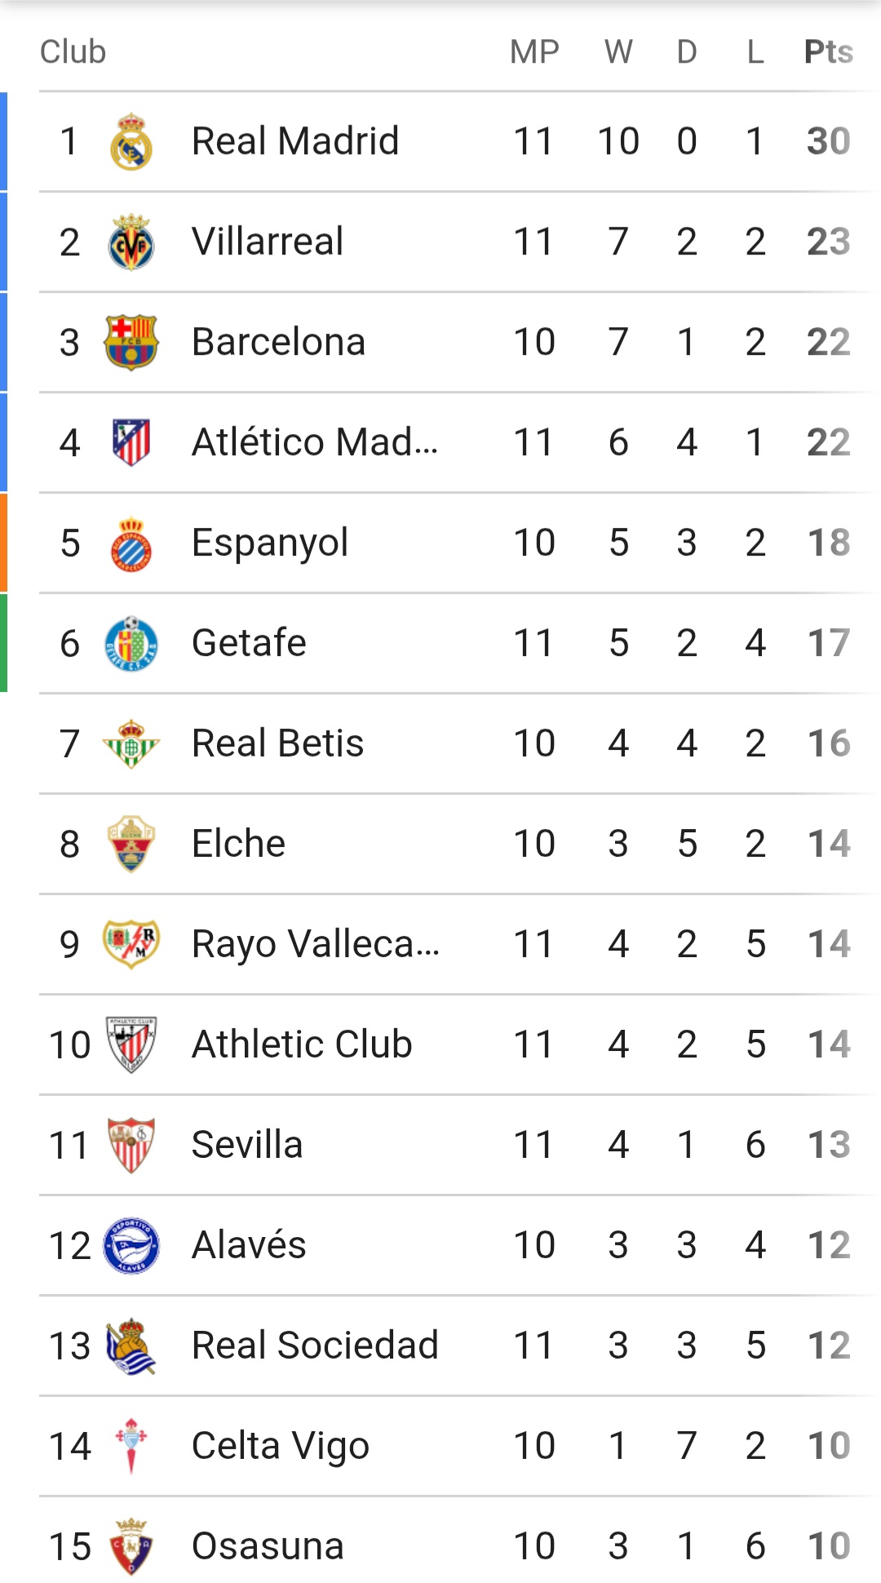Click the Athletic Club crest
The height and width of the screenshot is (1583, 881).
pyautogui.click(x=131, y=1045)
